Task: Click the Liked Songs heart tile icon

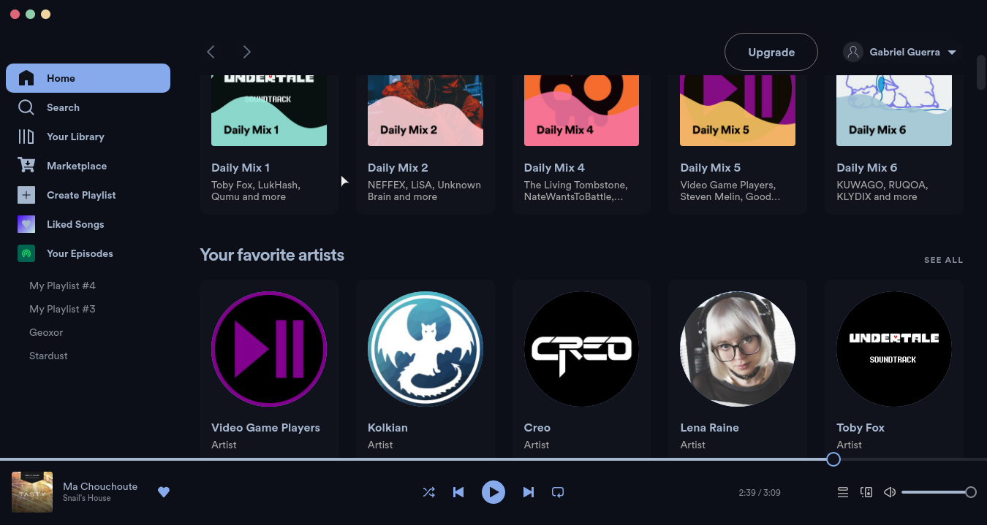Action: coord(26,224)
